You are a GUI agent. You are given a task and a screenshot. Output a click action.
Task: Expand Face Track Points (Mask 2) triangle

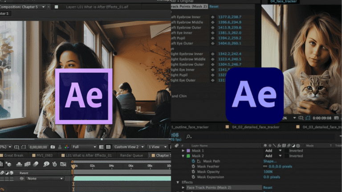183,188
